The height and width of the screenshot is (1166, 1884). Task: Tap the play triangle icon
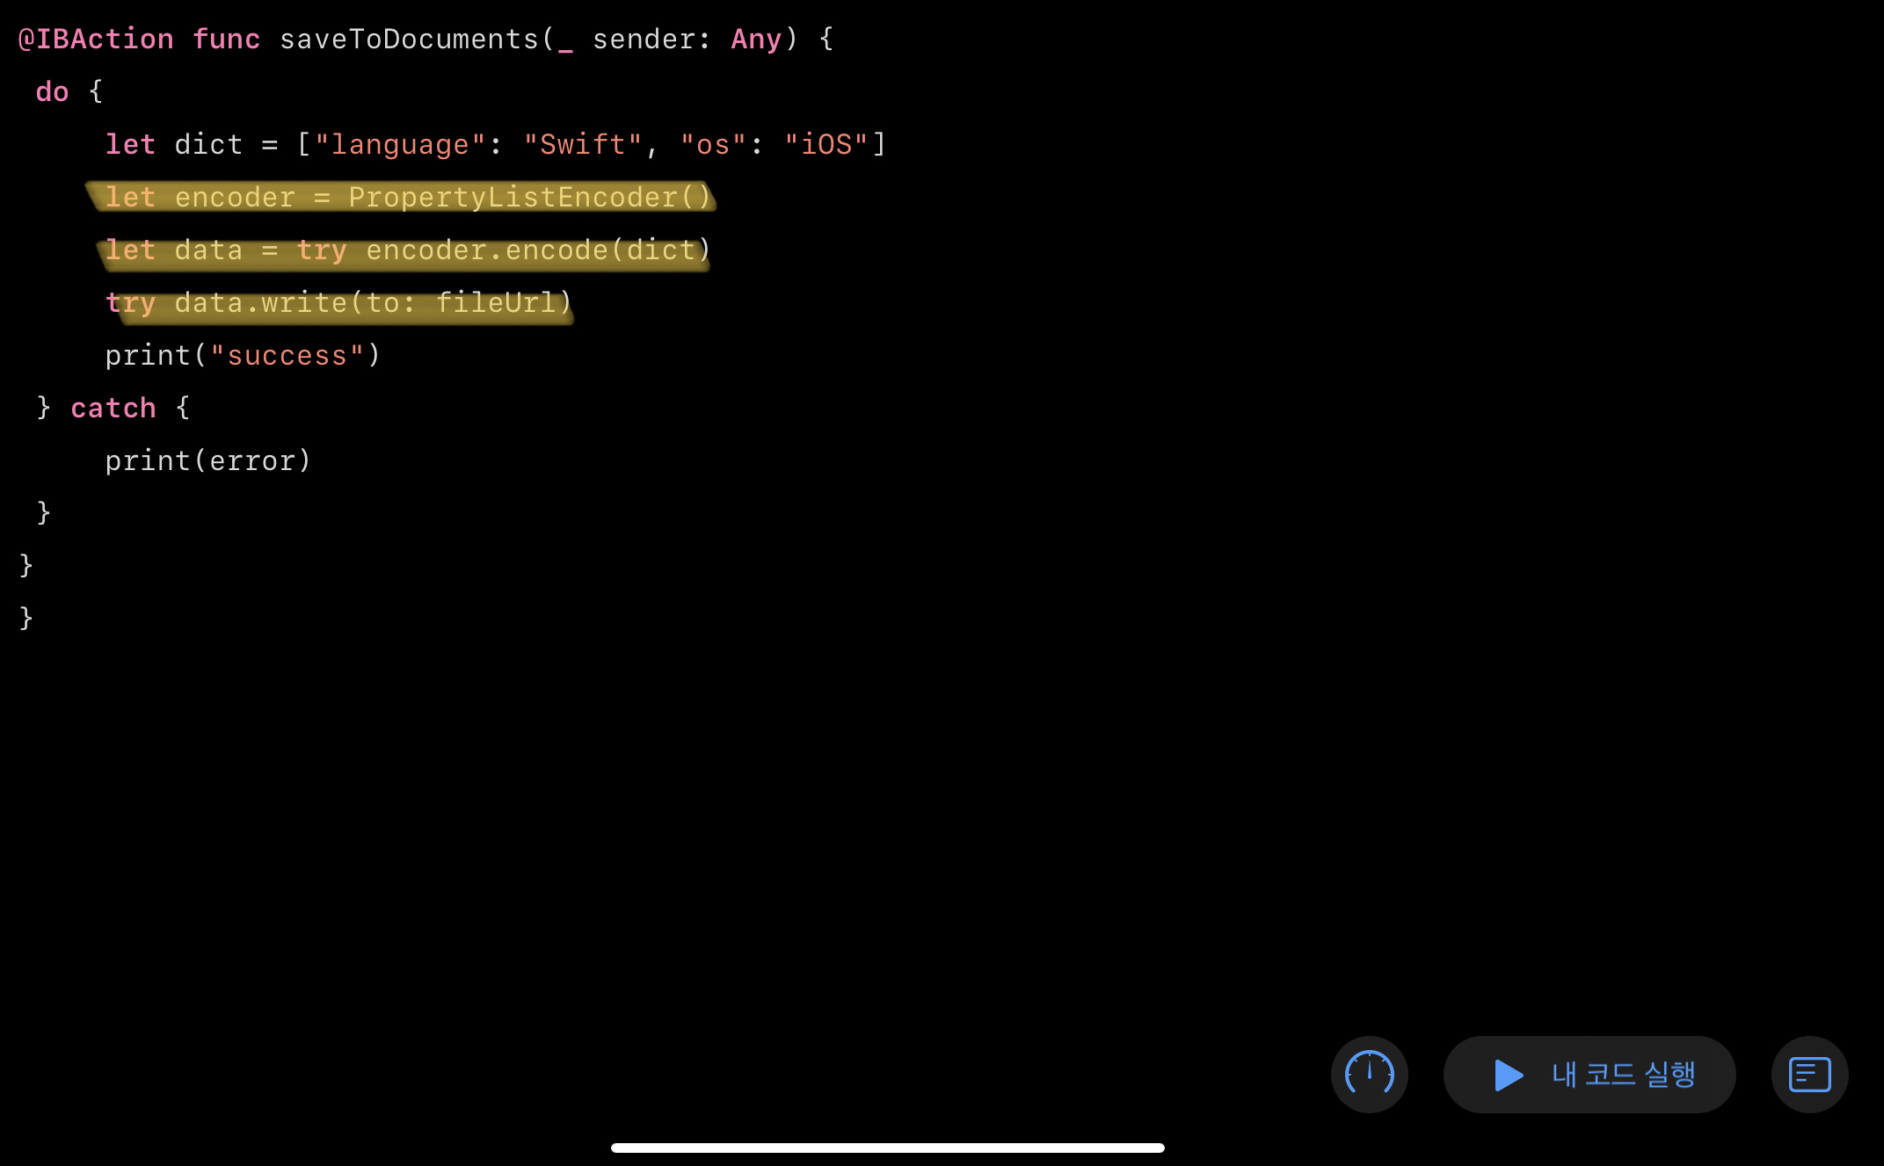point(1508,1075)
